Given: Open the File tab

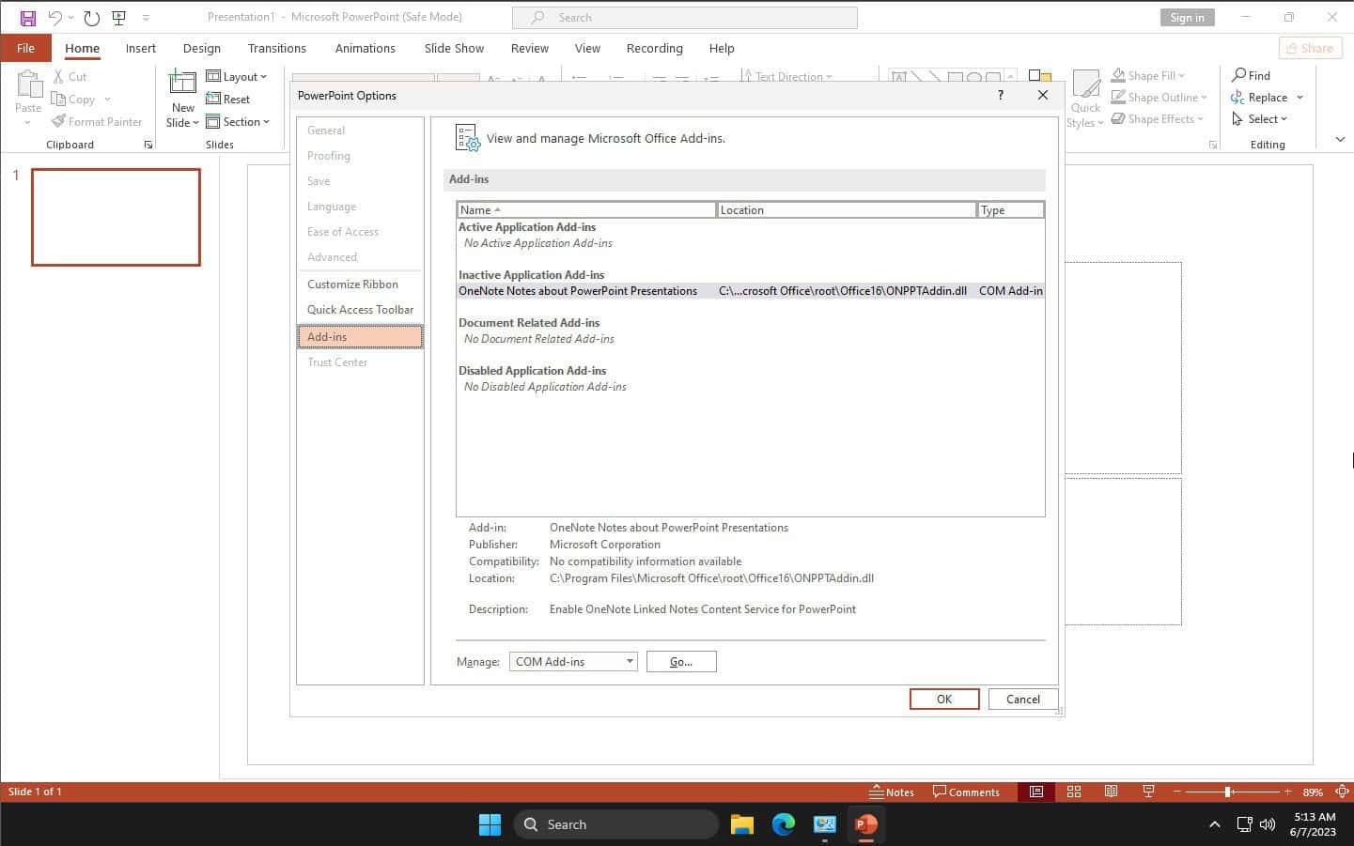Looking at the screenshot, I should 25,48.
